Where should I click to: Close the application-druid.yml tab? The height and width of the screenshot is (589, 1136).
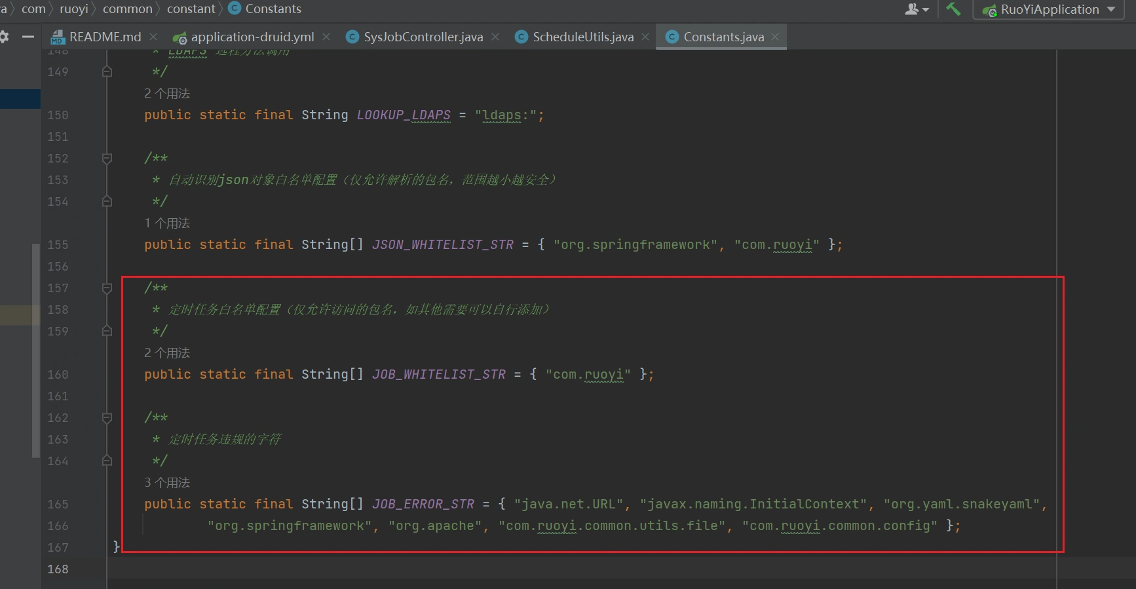coord(326,37)
